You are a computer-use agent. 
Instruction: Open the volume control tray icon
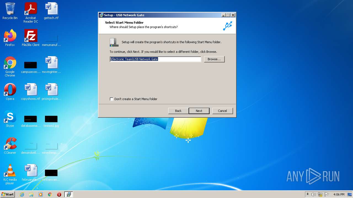coord(314,194)
